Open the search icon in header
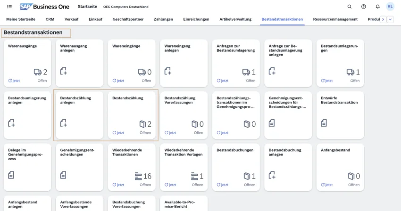401x211 pixels. click(x=349, y=7)
